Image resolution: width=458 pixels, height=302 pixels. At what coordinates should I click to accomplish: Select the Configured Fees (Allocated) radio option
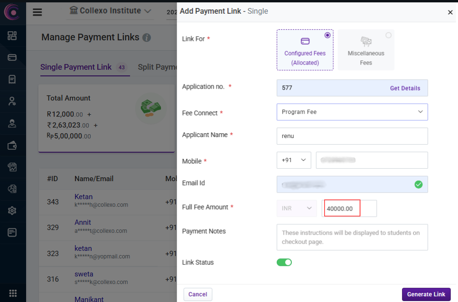[x=327, y=36]
